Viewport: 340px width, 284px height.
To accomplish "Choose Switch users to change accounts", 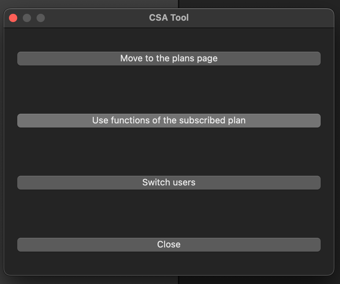I will click(x=169, y=182).
